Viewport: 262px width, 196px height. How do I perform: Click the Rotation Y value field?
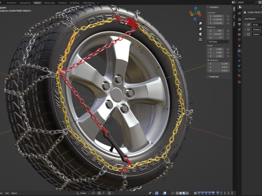pyautogui.click(x=216, y=34)
